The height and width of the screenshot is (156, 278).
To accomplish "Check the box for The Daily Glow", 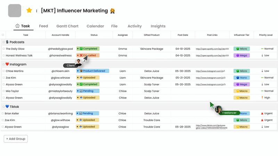I will click(x=3, y=49).
